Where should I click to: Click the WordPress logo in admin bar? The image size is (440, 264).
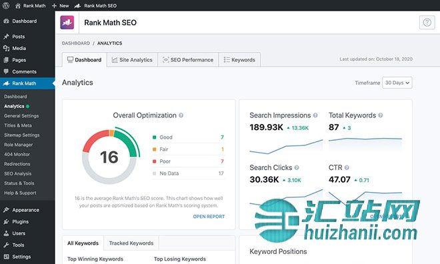tap(5, 5)
